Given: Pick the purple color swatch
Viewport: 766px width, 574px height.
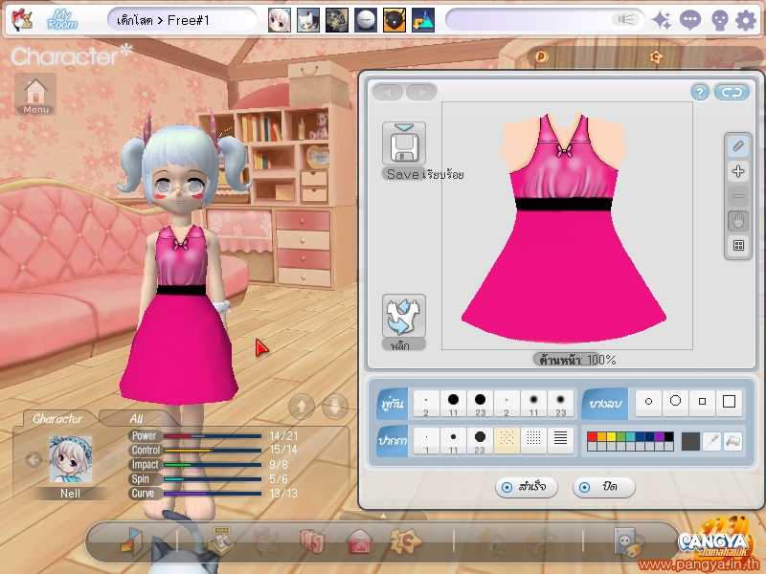Looking at the screenshot, I should [659, 436].
